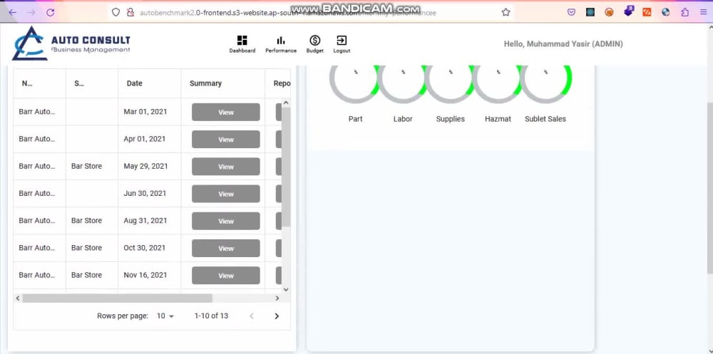Click the Hazmat percentage gauge
This screenshot has width=713, height=354.
[x=498, y=78]
